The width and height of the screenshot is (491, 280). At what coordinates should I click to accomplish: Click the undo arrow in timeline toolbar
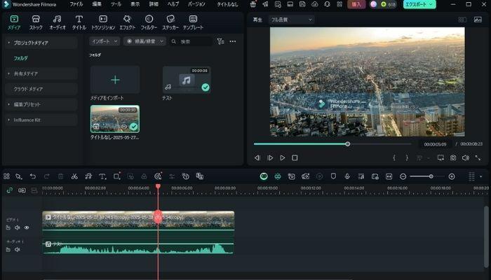pyautogui.click(x=33, y=176)
